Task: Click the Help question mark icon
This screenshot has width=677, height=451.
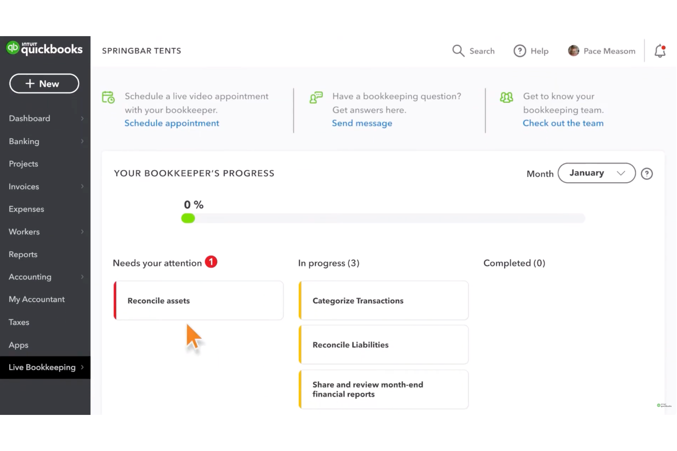Action: pos(520,51)
